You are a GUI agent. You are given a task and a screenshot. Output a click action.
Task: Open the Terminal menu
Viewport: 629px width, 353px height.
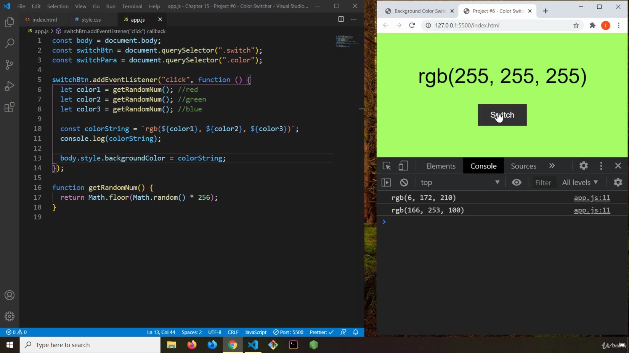coord(132,6)
